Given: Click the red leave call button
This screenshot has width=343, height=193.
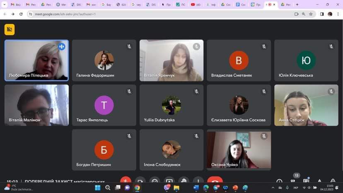Looking at the screenshot, I should click(x=215, y=181).
